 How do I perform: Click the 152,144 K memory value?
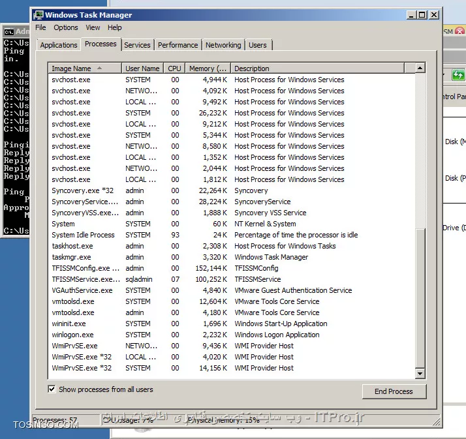(x=211, y=268)
